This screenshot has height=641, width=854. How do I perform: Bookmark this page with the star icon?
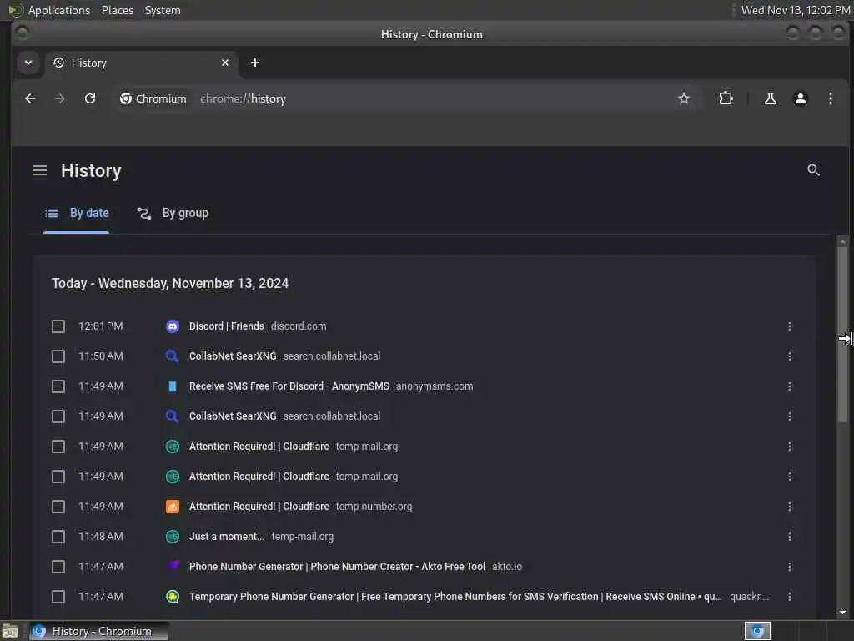(684, 98)
